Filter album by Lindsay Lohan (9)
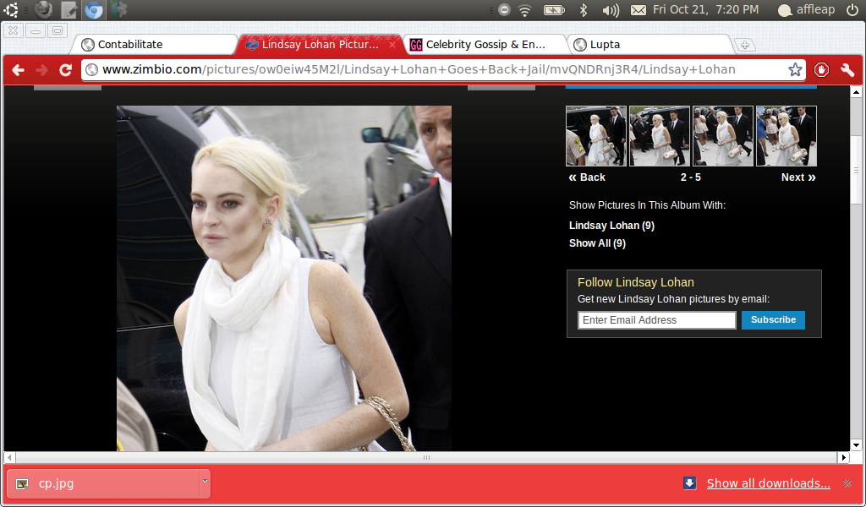The image size is (866, 507). coord(611,225)
